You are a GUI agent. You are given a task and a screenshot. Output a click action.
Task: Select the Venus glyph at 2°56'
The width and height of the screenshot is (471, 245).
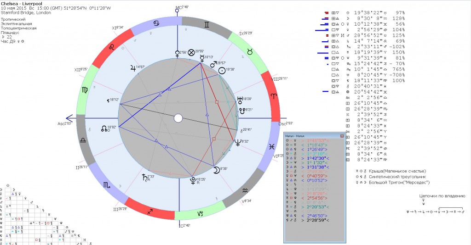[177, 54]
